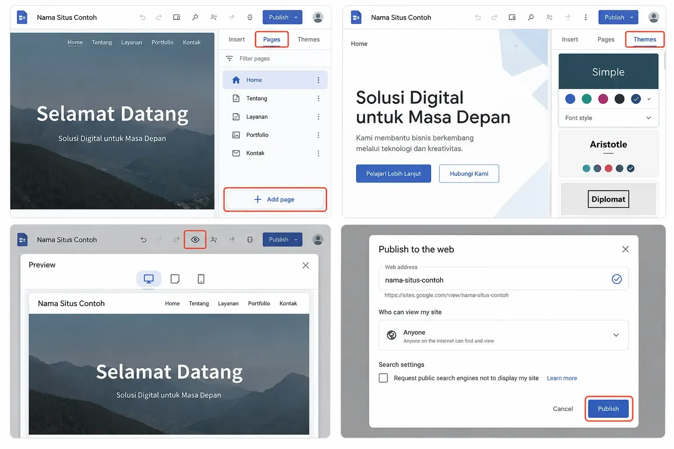Click the 'Hubungi Kami' button
Screen dimensions: 674x449
click(x=469, y=174)
